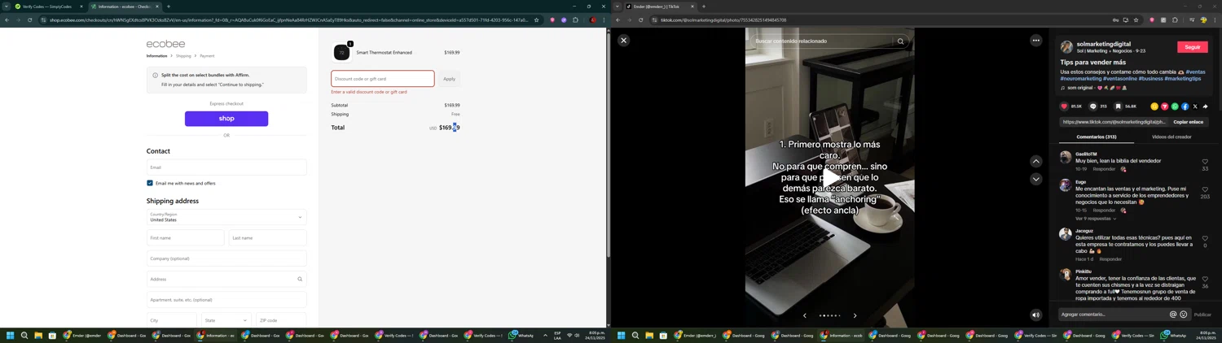
Task: Select the 'Comentarios (313)' tab
Action: 1097,137
